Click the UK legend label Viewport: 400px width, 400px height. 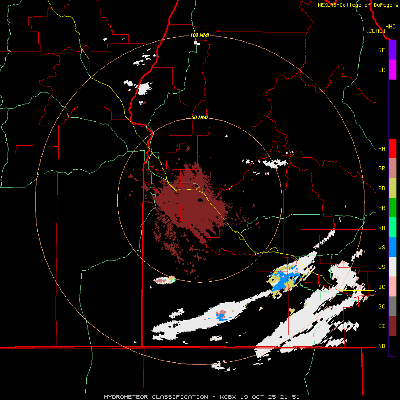click(381, 70)
